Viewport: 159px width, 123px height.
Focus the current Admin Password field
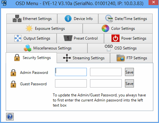(x=71, y=72)
